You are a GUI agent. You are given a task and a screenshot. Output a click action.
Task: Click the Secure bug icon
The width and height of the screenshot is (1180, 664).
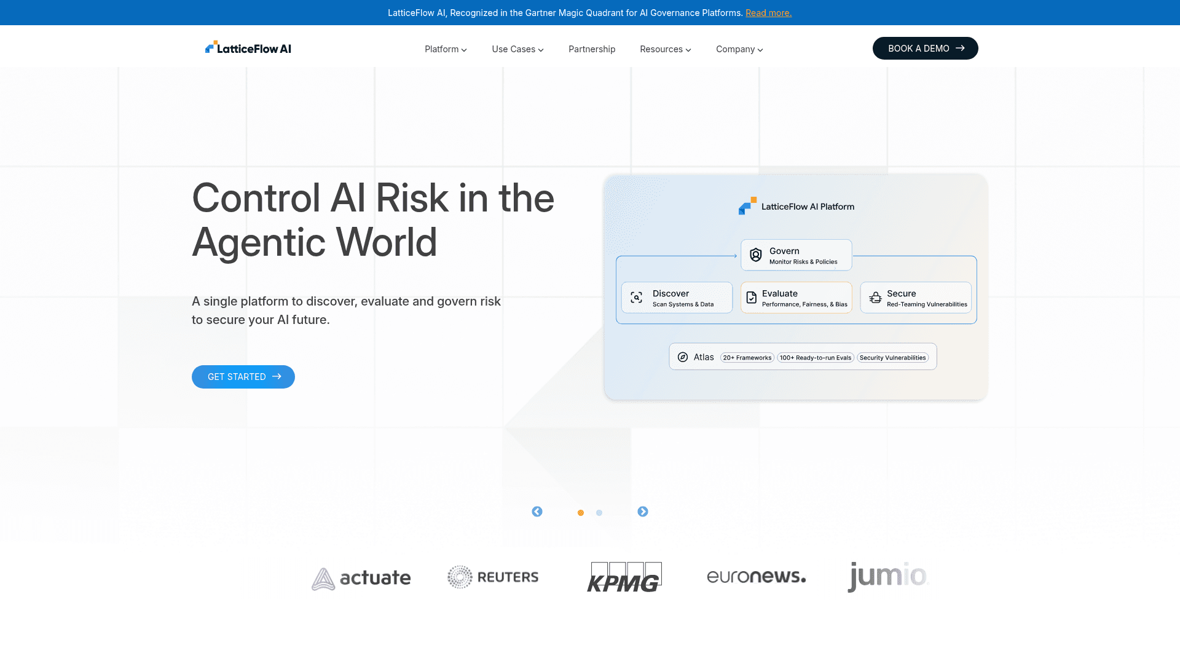coord(875,298)
